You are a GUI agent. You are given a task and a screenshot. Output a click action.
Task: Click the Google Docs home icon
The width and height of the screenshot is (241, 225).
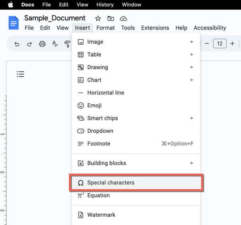coord(14,23)
